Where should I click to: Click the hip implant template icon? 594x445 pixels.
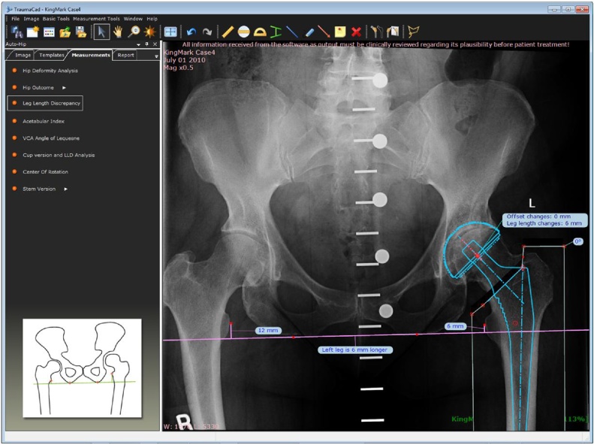(x=376, y=32)
